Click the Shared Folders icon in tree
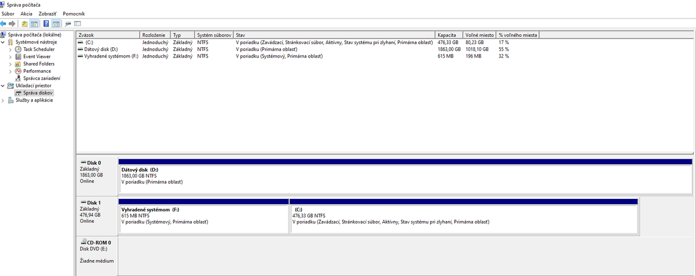 (x=18, y=64)
